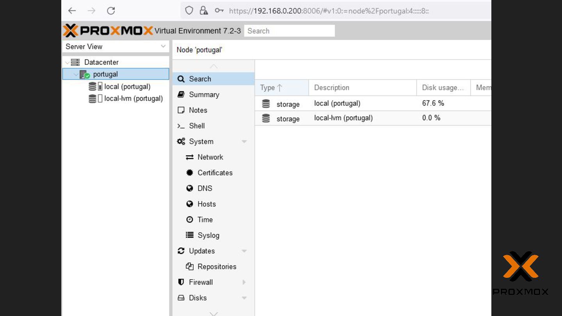Open the Hosts menu item
Image resolution: width=562 pixels, height=316 pixels.
(x=213, y=204)
